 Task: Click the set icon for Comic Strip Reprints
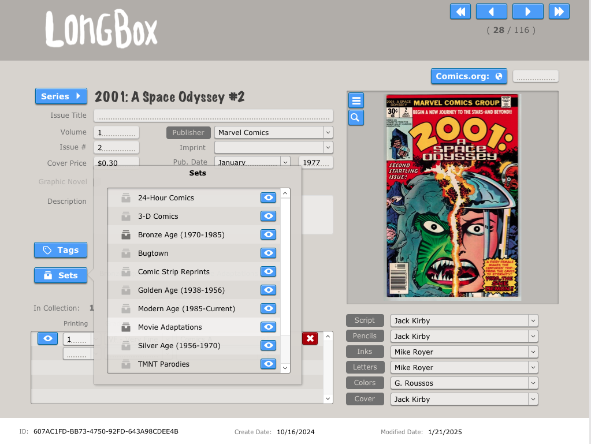(126, 272)
